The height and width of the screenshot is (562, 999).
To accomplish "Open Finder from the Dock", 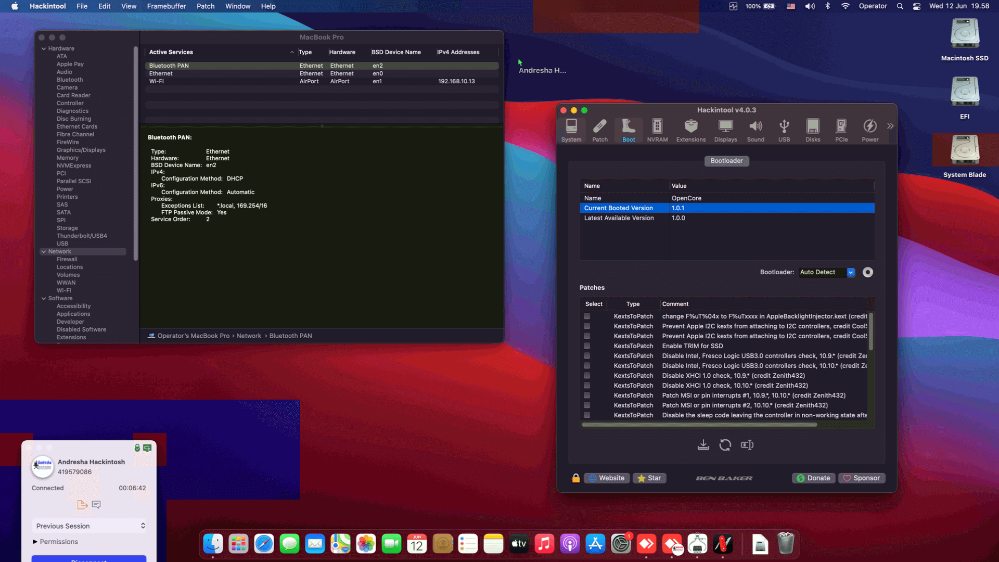I will point(213,544).
